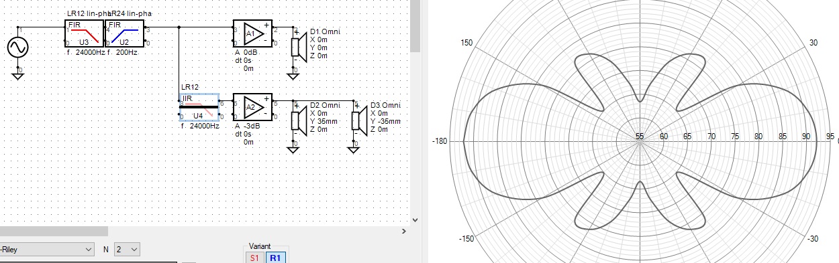Screen dimensions: 839x263
Task: Click the 'LR12' label above U4
Action: (190, 88)
